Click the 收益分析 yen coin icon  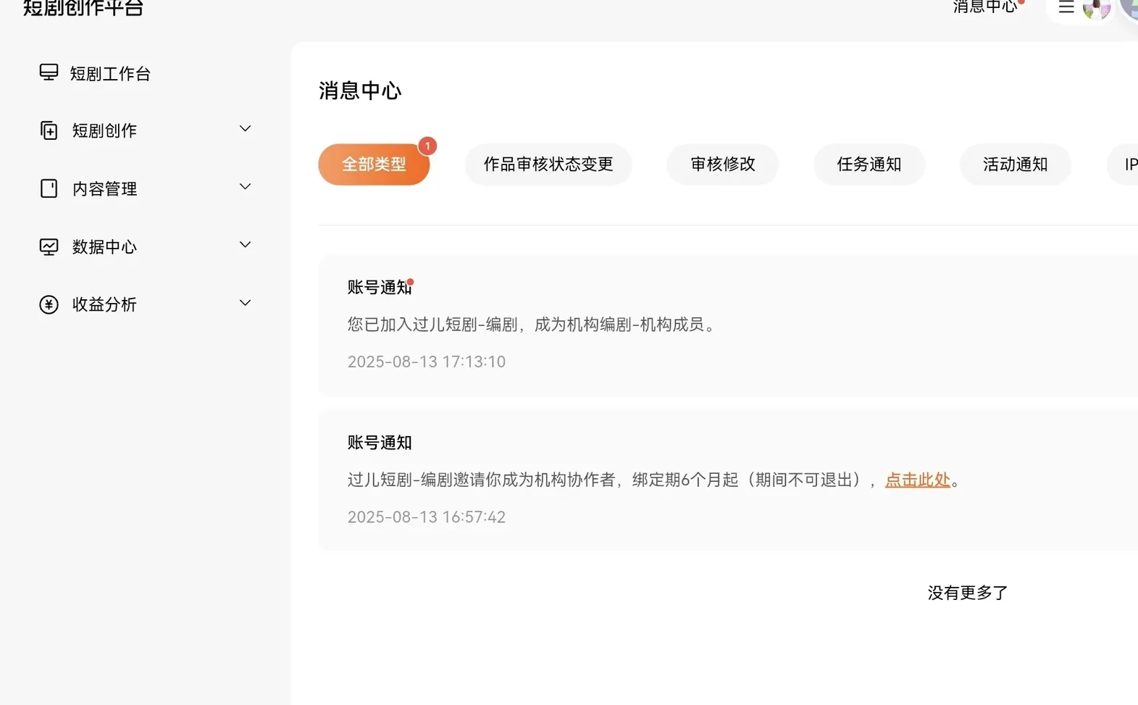pos(49,304)
